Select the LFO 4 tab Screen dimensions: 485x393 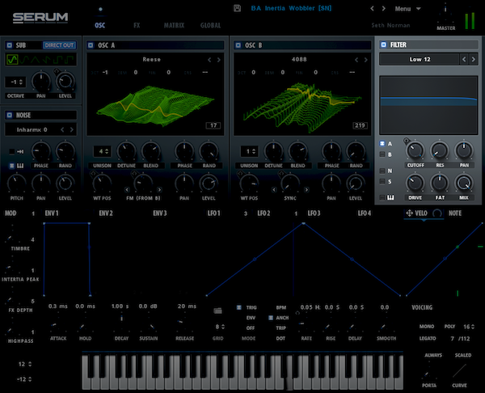click(365, 213)
